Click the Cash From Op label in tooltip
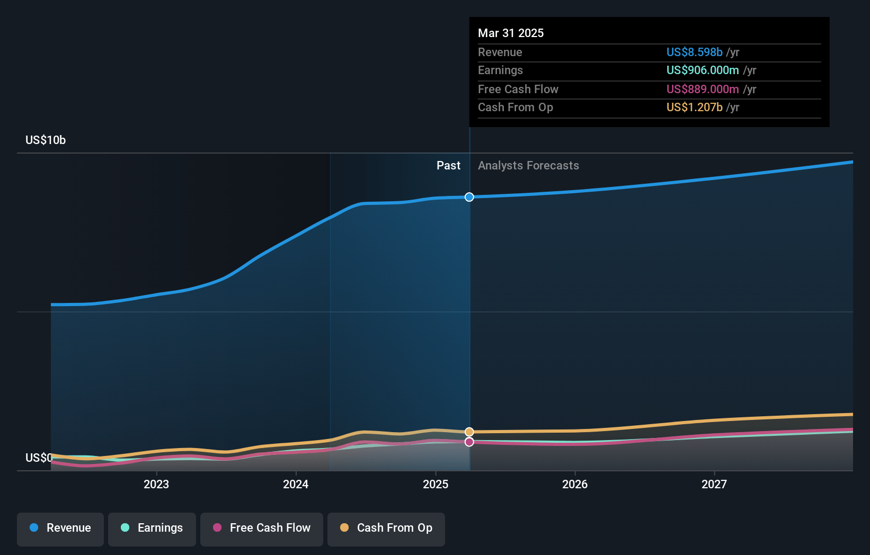 click(x=516, y=107)
